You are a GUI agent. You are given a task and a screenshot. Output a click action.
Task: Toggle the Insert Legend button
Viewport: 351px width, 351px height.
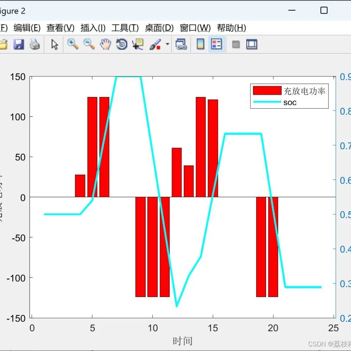tap(216, 44)
